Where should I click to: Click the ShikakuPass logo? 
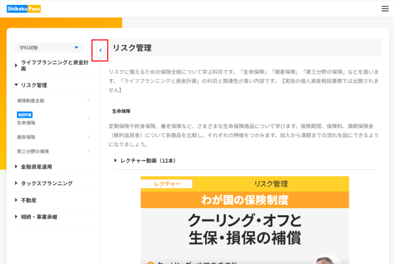click(23, 9)
